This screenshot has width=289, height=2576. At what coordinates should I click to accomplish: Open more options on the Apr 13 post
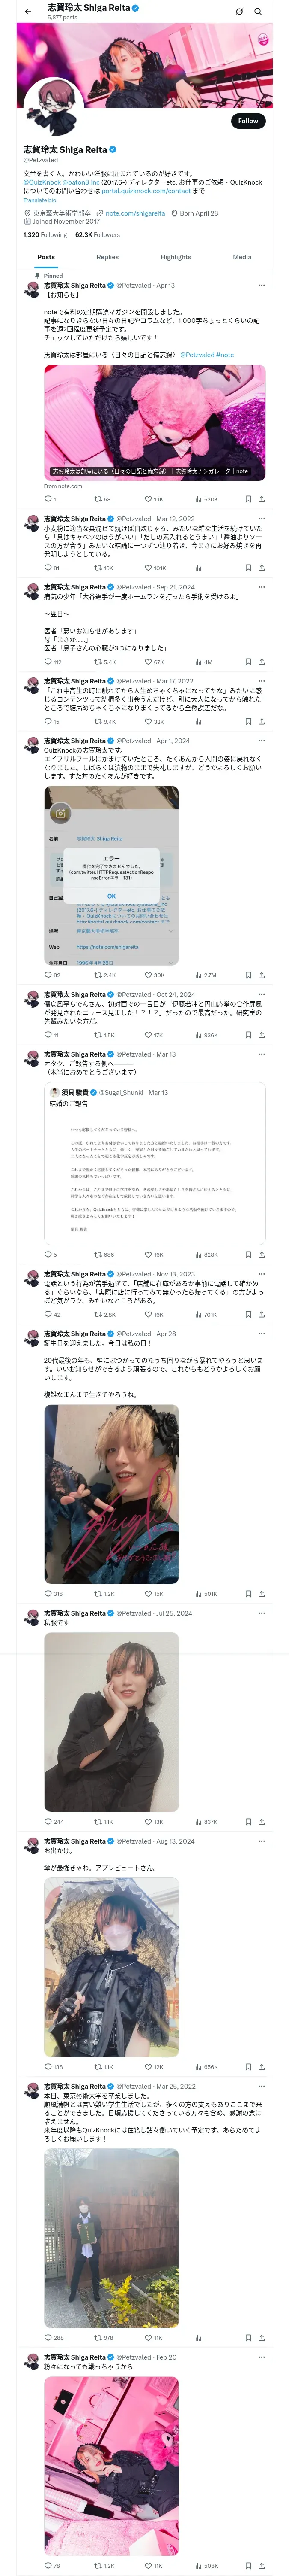[x=261, y=285]
